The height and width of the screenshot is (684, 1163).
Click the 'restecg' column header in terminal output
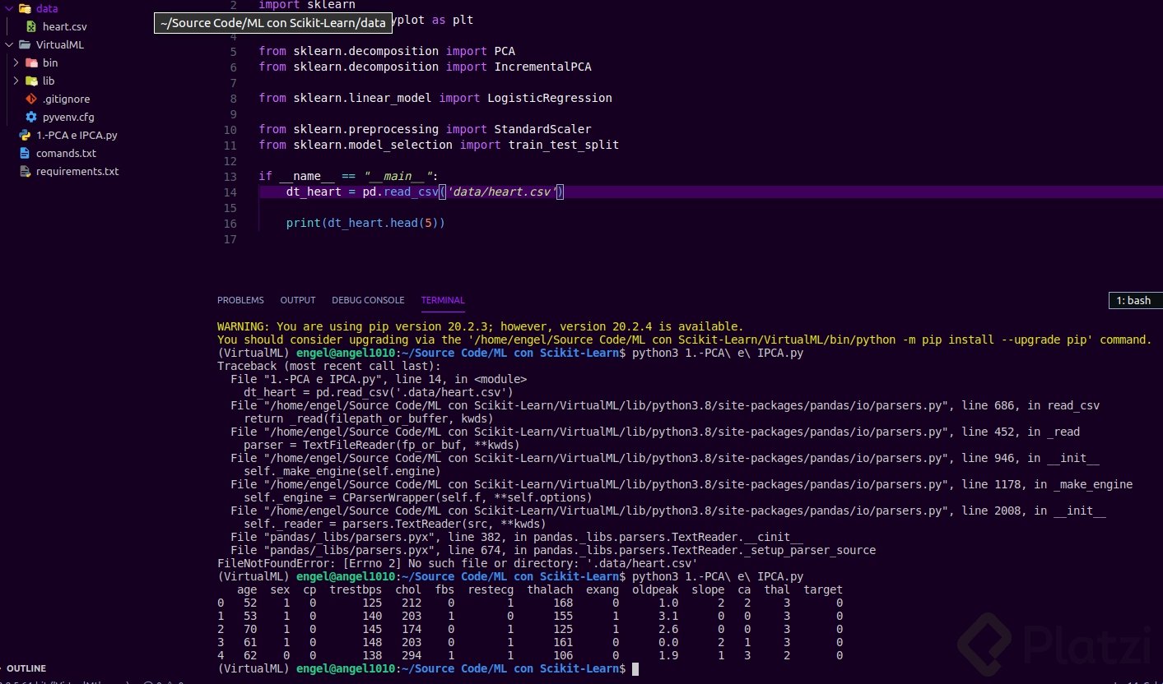coord(491,589)
